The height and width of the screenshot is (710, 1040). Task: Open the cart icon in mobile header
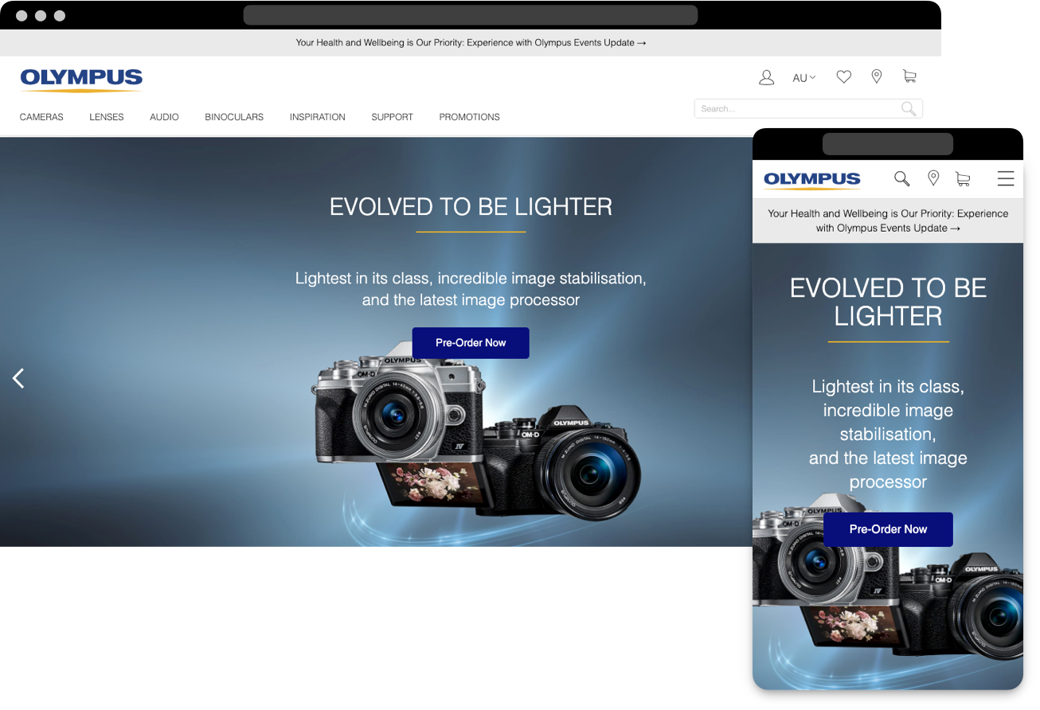tap(963, 179)
